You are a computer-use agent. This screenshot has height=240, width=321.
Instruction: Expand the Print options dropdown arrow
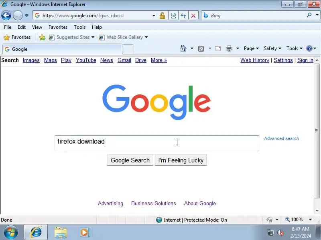tap(238, 48)
